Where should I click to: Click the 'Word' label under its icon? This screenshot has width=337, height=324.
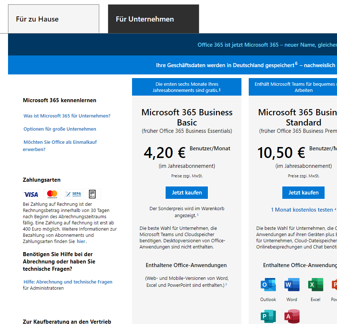point(292,300)
